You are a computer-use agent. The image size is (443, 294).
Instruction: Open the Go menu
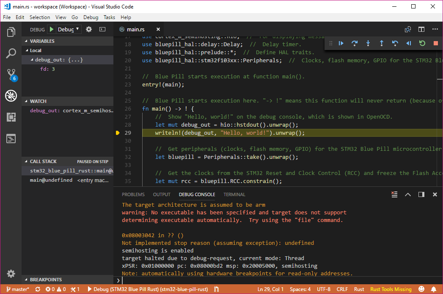point(74,17)
